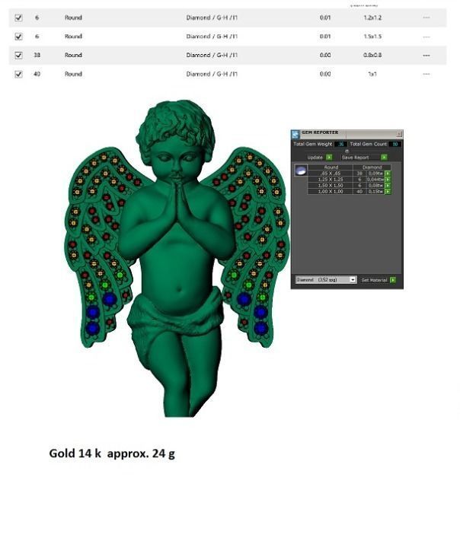460x544 pixels.
Task: Uncheck the 0.8x0.8 Round diamond row checkbox
Action: click(19, 56)
